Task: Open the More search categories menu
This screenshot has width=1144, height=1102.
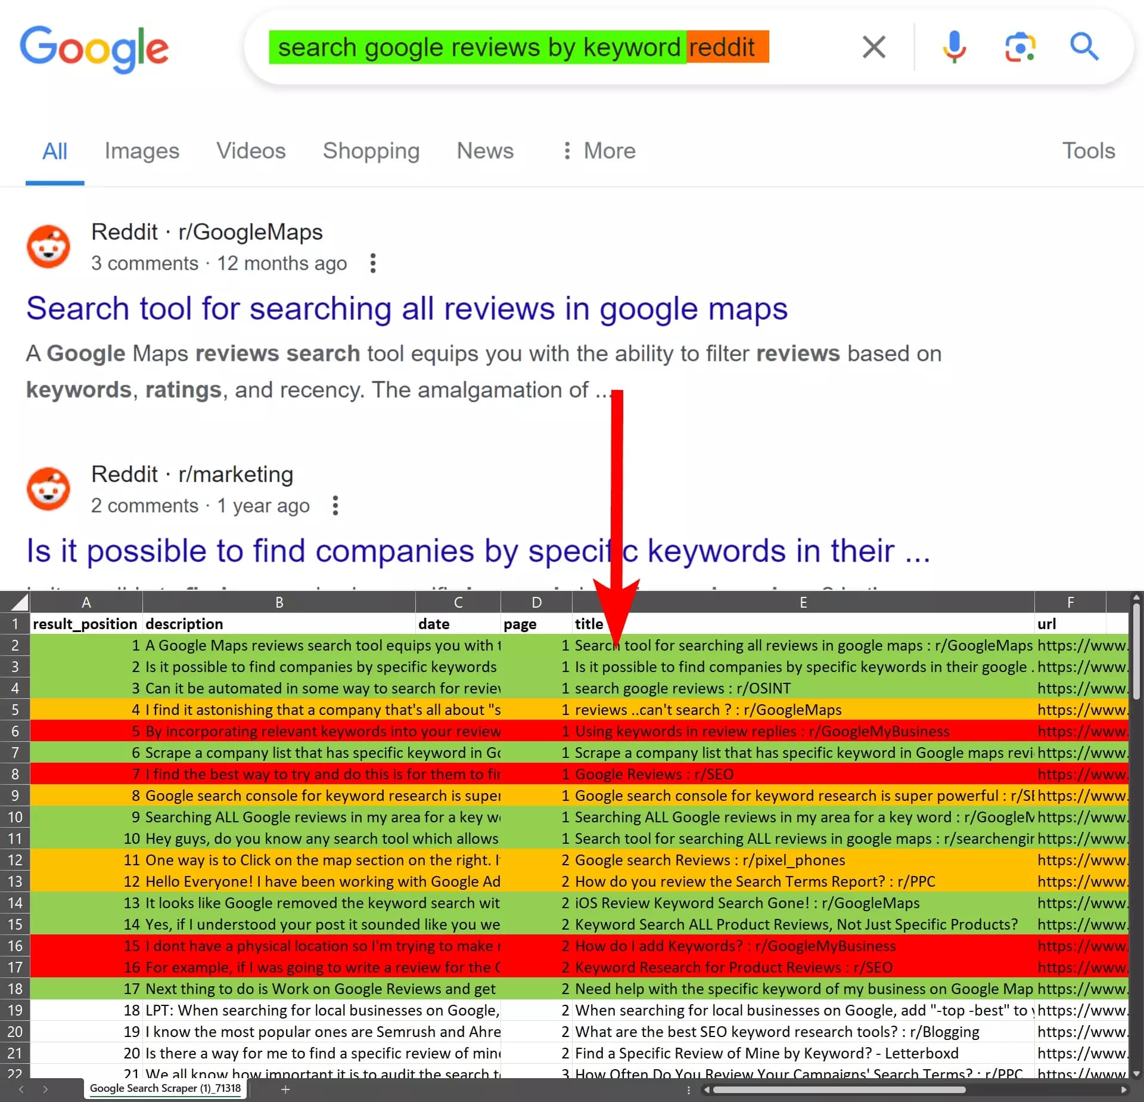Action: pyautogui.click(x=598, y=151)
